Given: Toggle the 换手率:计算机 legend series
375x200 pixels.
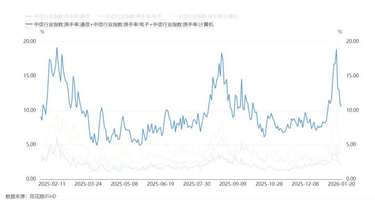Looking at the screenshot, I should point(203,17).
